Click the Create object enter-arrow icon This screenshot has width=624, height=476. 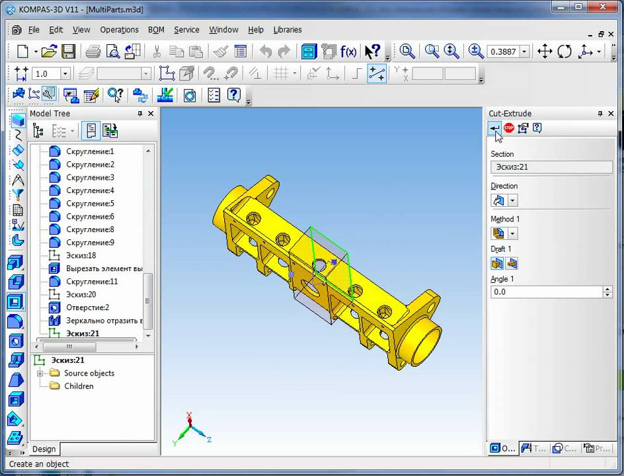point(494,128)
